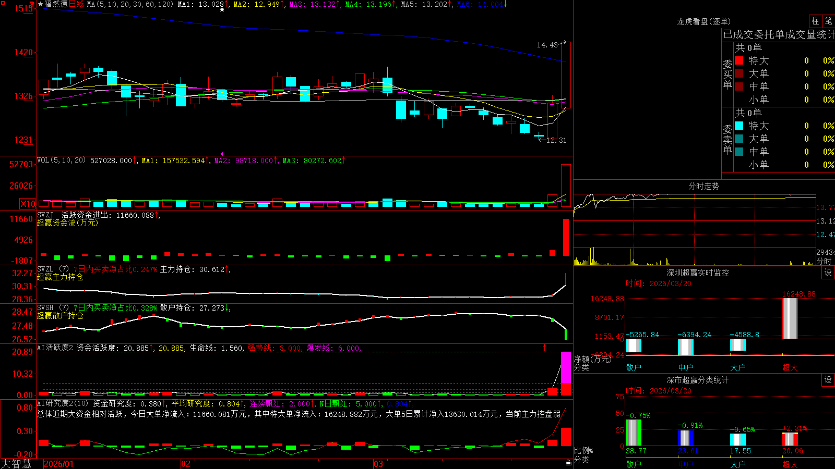The width and height of the screenshot is (835, 469).
Task: Click the 03 month marker on the time axis
Action: point(378,464)
